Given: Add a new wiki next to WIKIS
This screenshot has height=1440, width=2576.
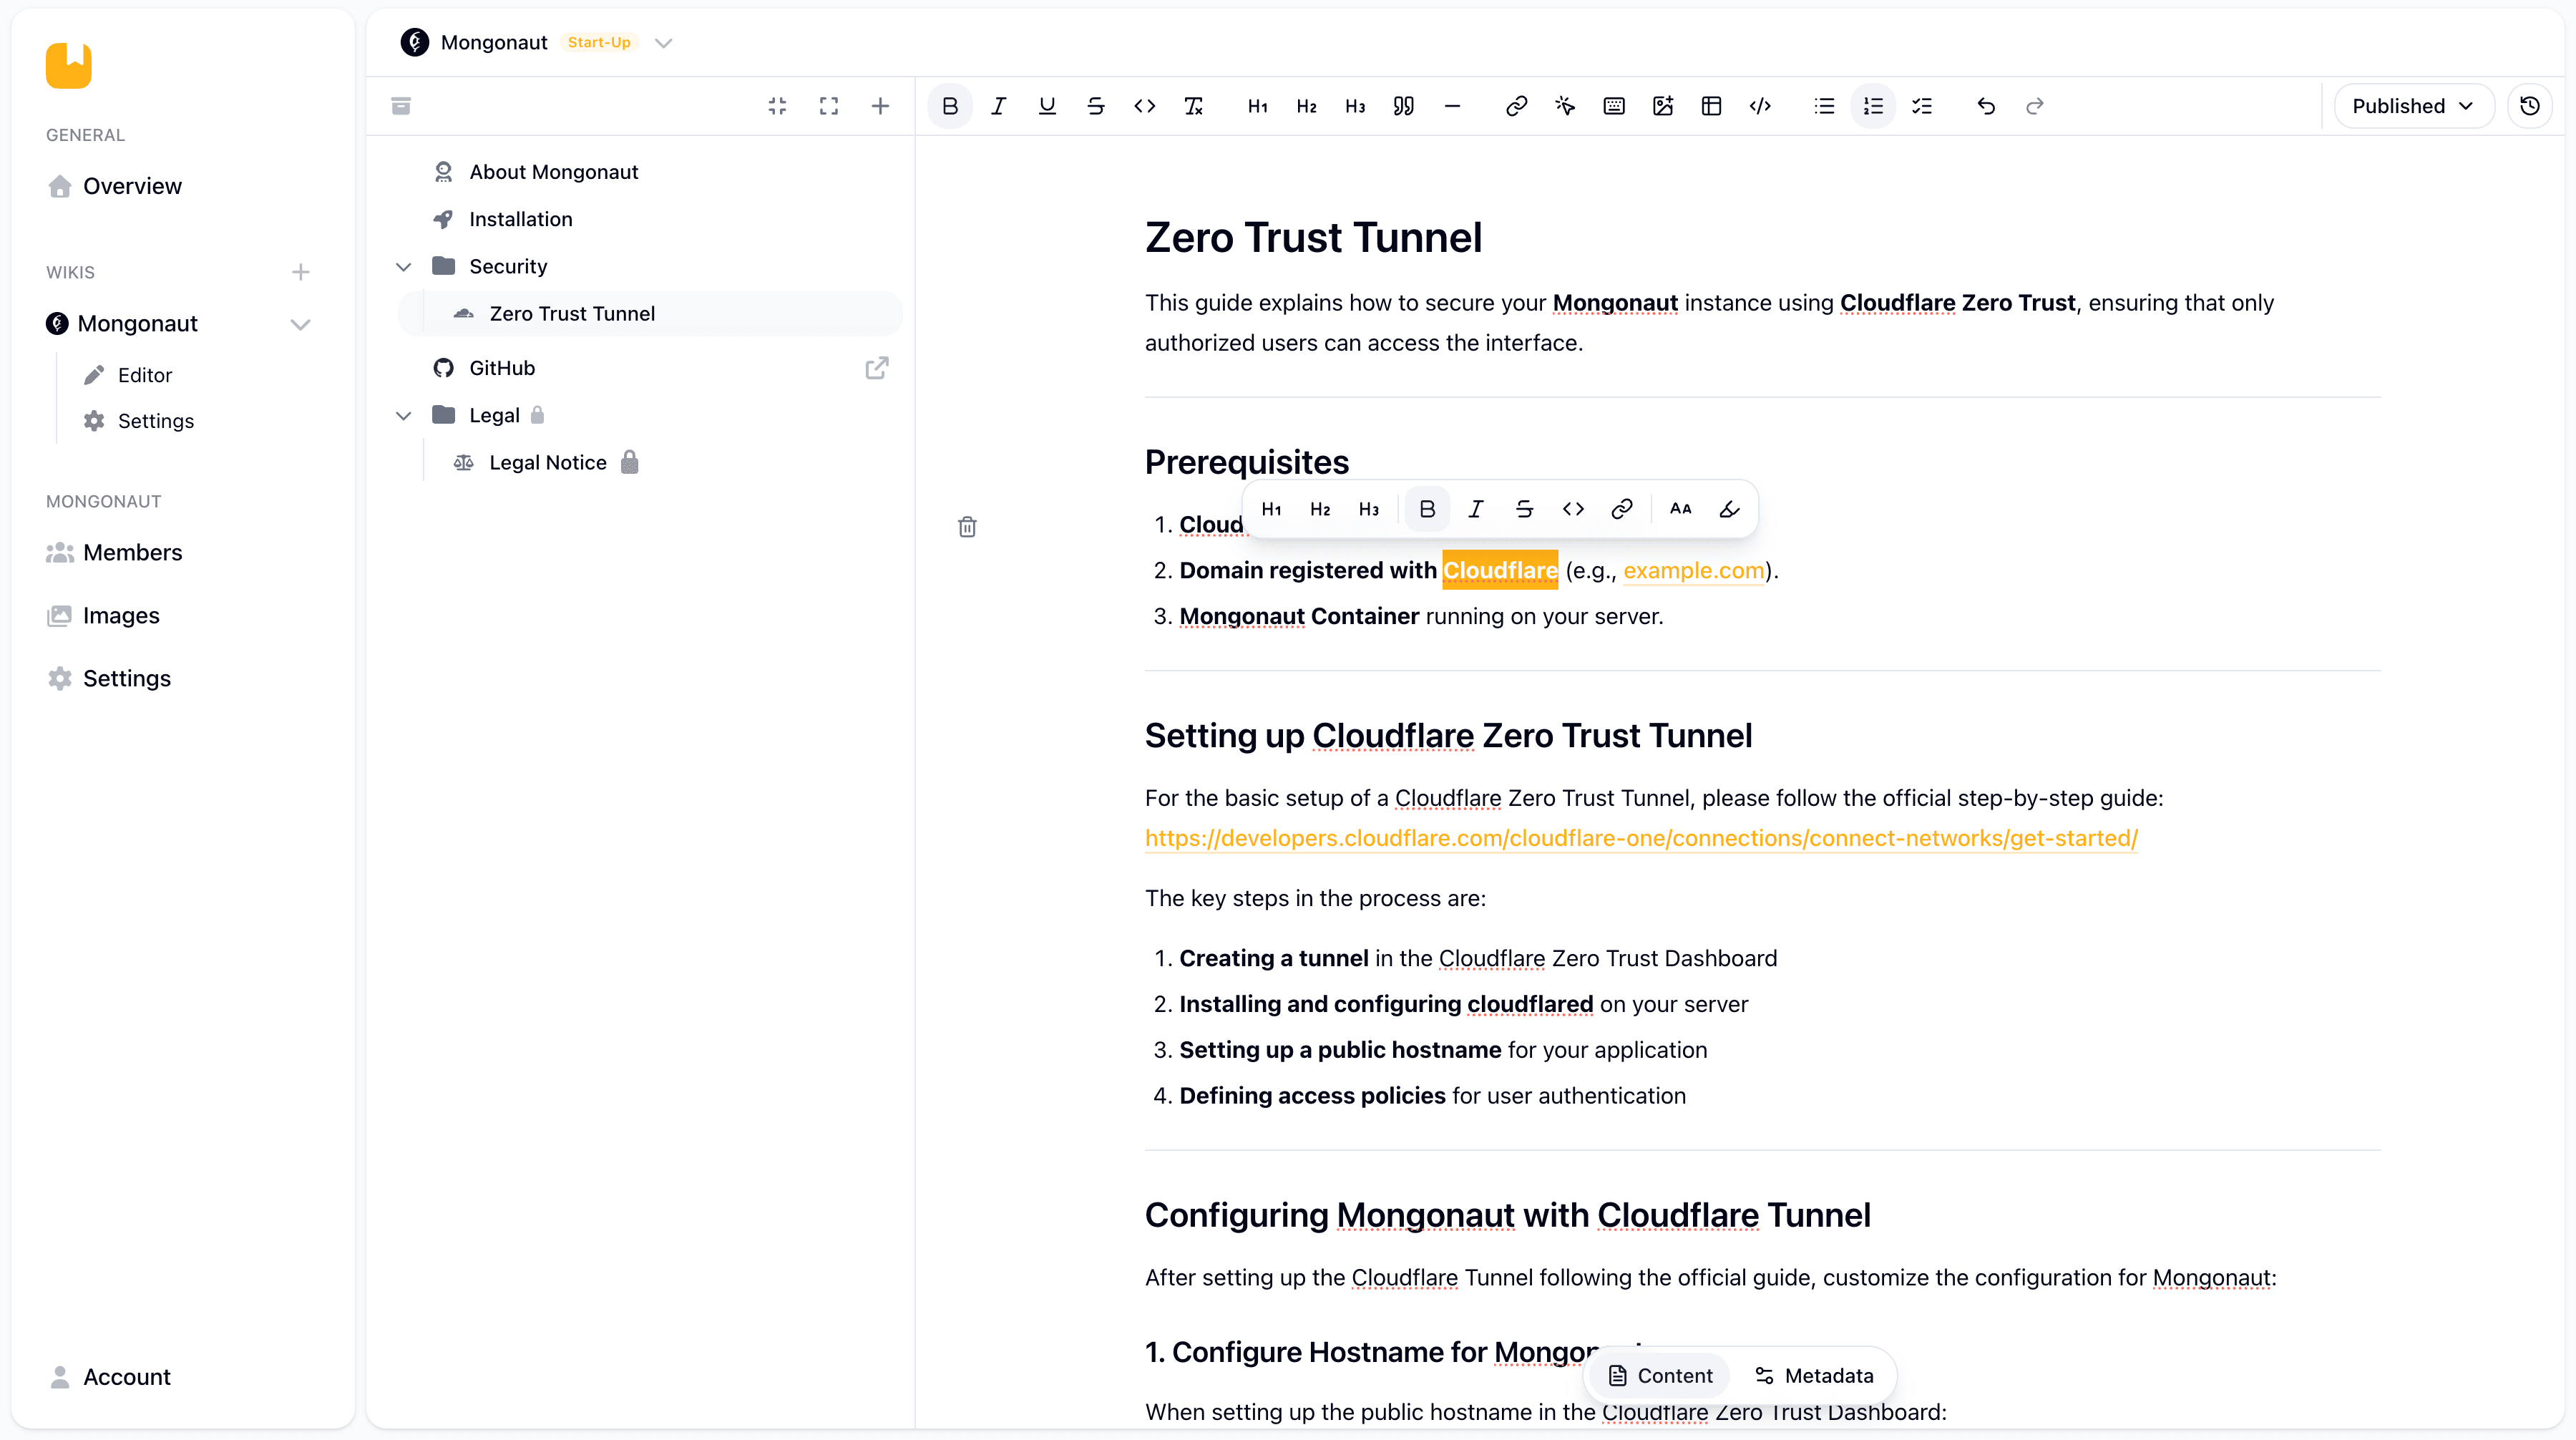Looking at the screenshot, I should pyautogui.click(x=300, y=272).
